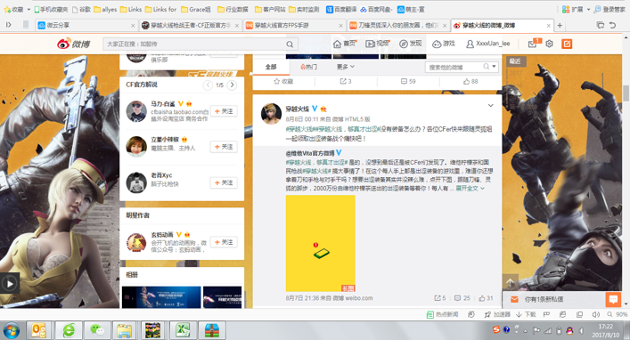The image size is (630, 340).
Task: Click the 90% zoom control
Action: [618, 314]
